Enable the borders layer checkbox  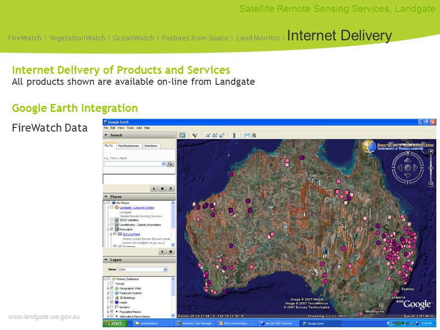point(112,307)
